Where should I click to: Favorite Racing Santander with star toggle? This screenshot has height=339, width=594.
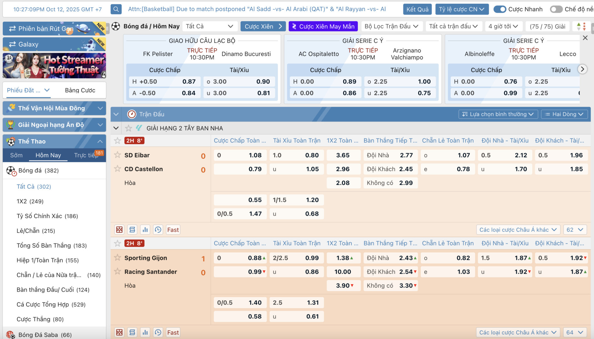click(x=117, y=272)
